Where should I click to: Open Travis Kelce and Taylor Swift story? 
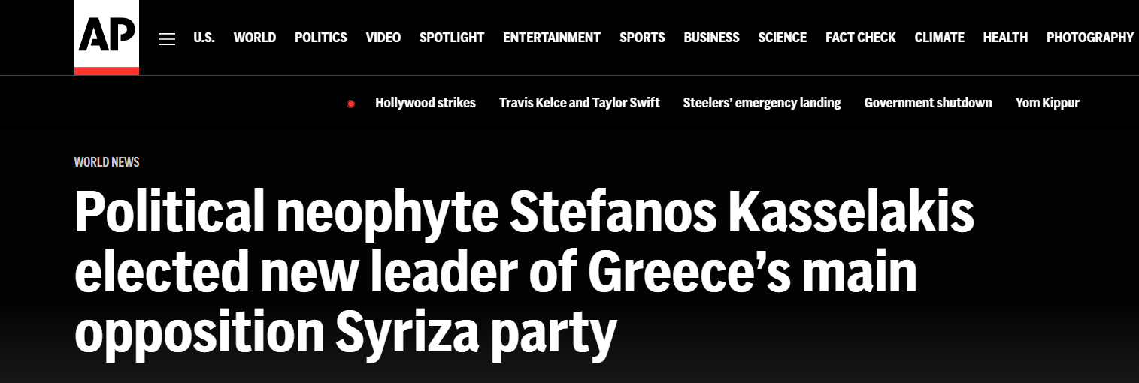580,103
